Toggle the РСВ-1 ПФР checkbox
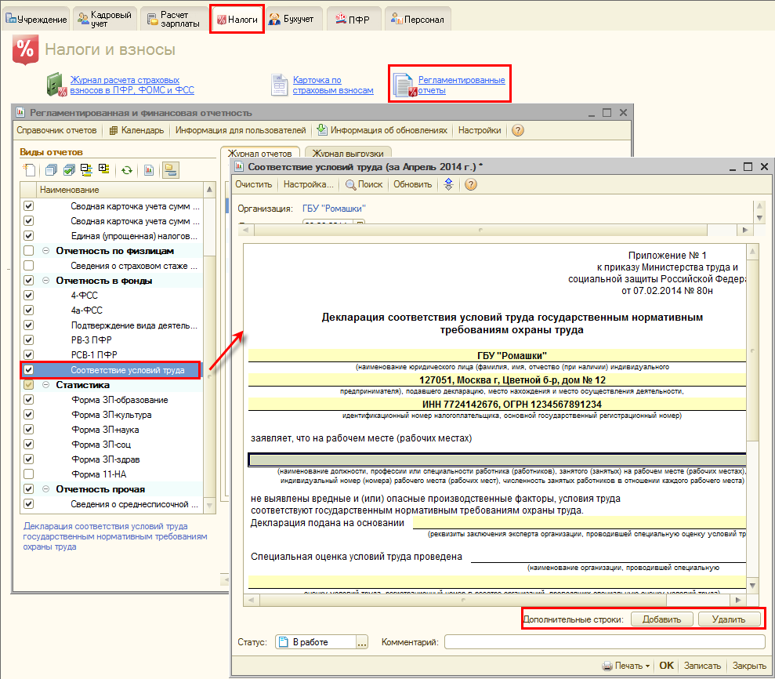Screen dimensions: 775x679 point(29,355)
